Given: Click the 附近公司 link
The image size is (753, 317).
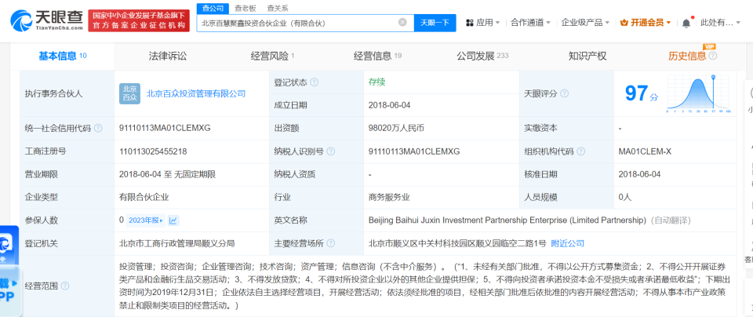Looking at the screenshot, I should coord(568,243).
